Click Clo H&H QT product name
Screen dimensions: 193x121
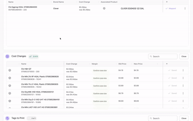(26, 69)
